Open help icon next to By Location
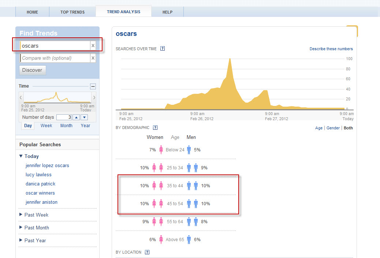The height and width of the screenshot is (258, 380). (147, 252)
